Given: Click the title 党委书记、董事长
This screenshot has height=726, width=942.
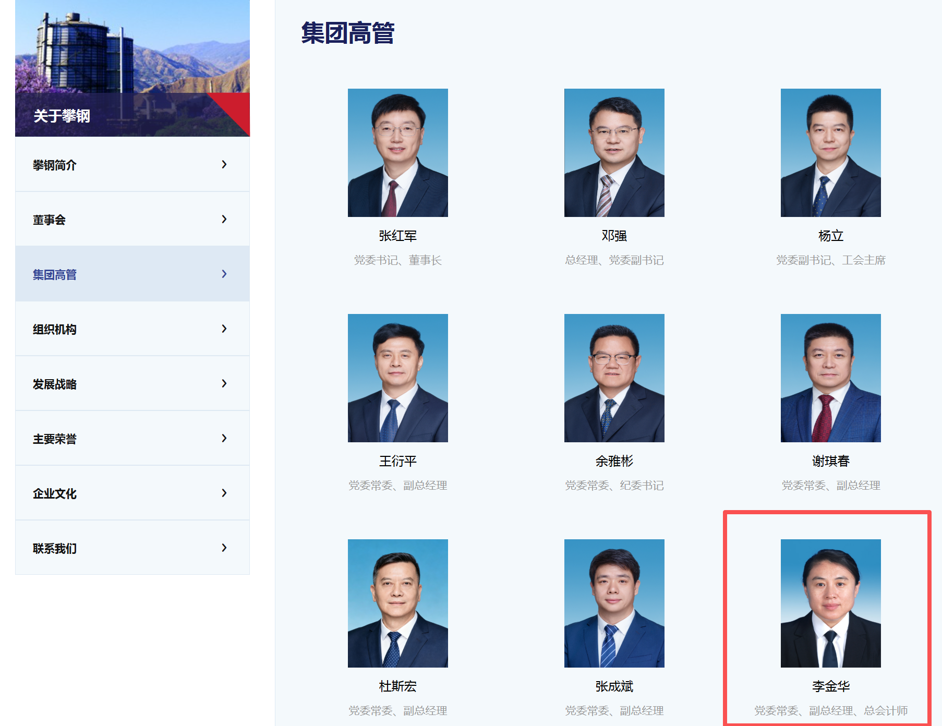Looking at the screenshot, I should [x=398, y=260].
